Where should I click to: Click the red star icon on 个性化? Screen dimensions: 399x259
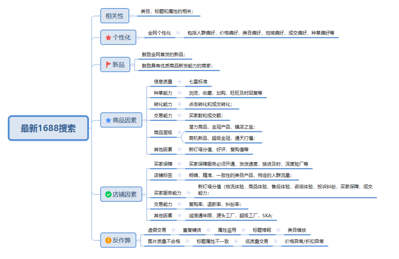(108, 38)
